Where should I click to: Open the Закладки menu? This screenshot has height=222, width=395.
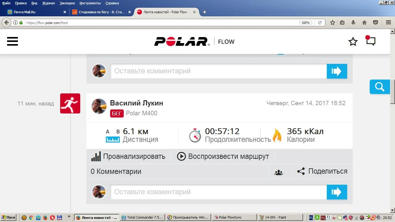tap(67, 3)
